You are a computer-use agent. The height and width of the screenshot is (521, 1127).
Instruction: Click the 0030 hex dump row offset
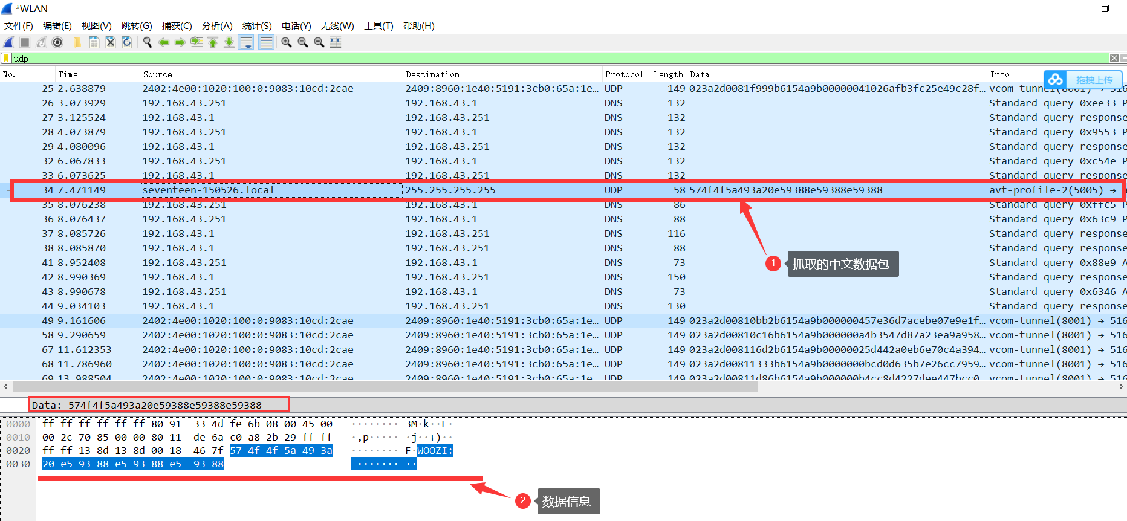click(18, 464)
